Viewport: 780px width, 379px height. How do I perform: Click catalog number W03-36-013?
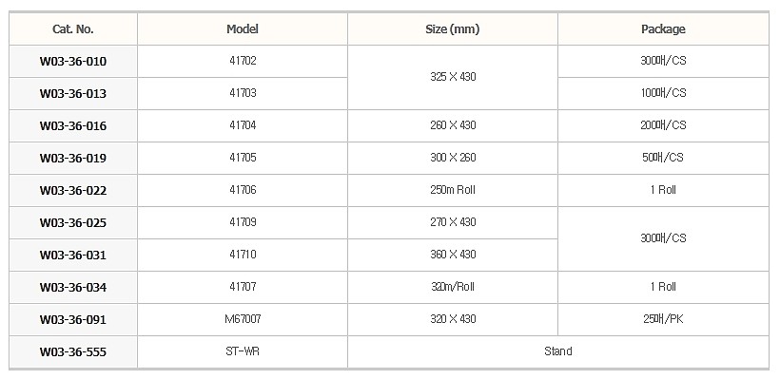click(x=73, y=94)
